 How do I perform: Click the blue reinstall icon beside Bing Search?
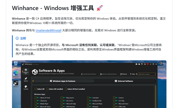click(65, 98)
